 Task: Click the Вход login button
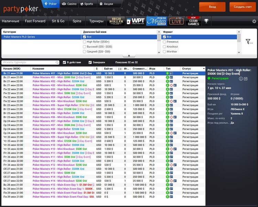(212, 7)
